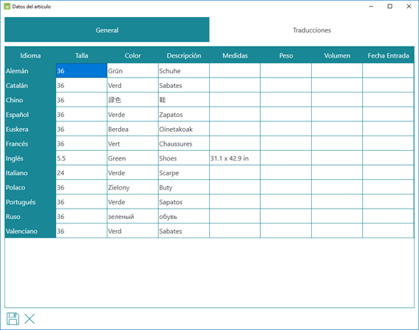Select the empty Volumen cell for Catalán

point(337,85)
